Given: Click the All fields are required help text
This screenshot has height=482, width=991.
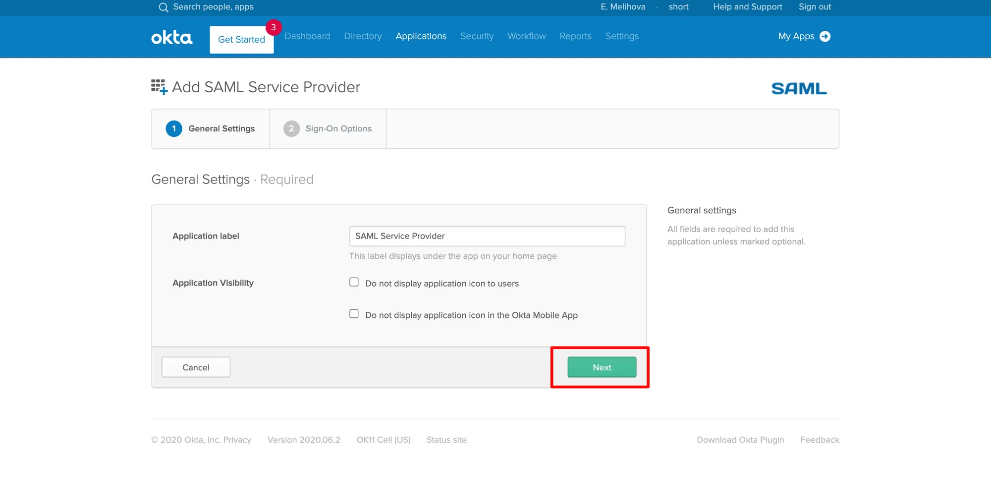Looking at the screenshot, I should pos(736,236).
